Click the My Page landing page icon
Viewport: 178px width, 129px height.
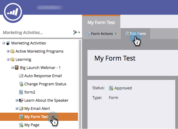(21, 125)
